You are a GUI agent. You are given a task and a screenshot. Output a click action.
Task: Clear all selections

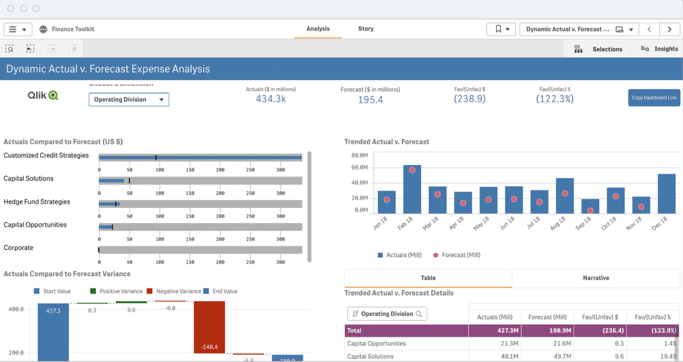[x=73, y=48]
